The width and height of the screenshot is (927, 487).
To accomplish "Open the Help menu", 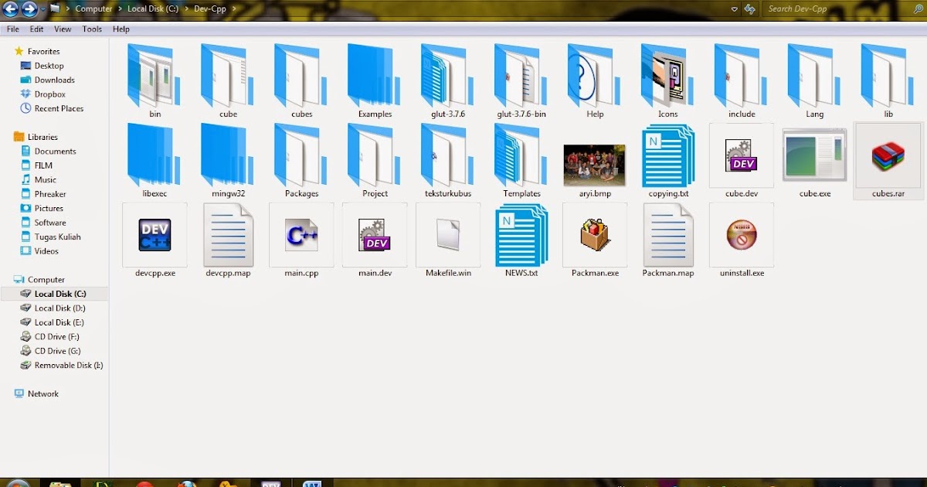I will coord(121,29).
